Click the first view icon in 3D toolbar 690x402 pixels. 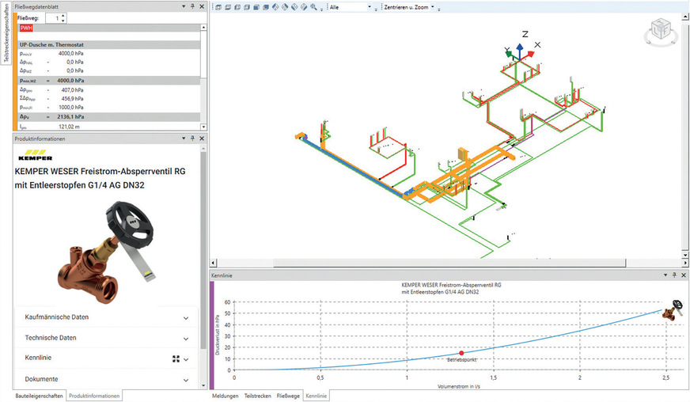click(x=218, y=7)
